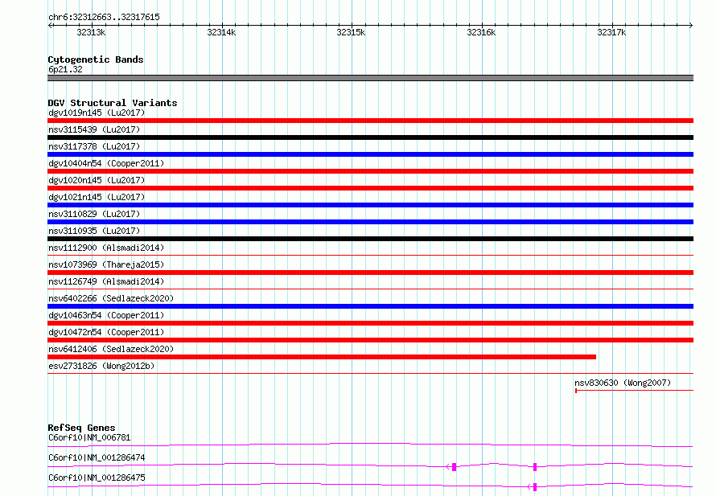
Task: Select dgv10472n54 (Cooper2011) variant label
Action: pos(106,332)
